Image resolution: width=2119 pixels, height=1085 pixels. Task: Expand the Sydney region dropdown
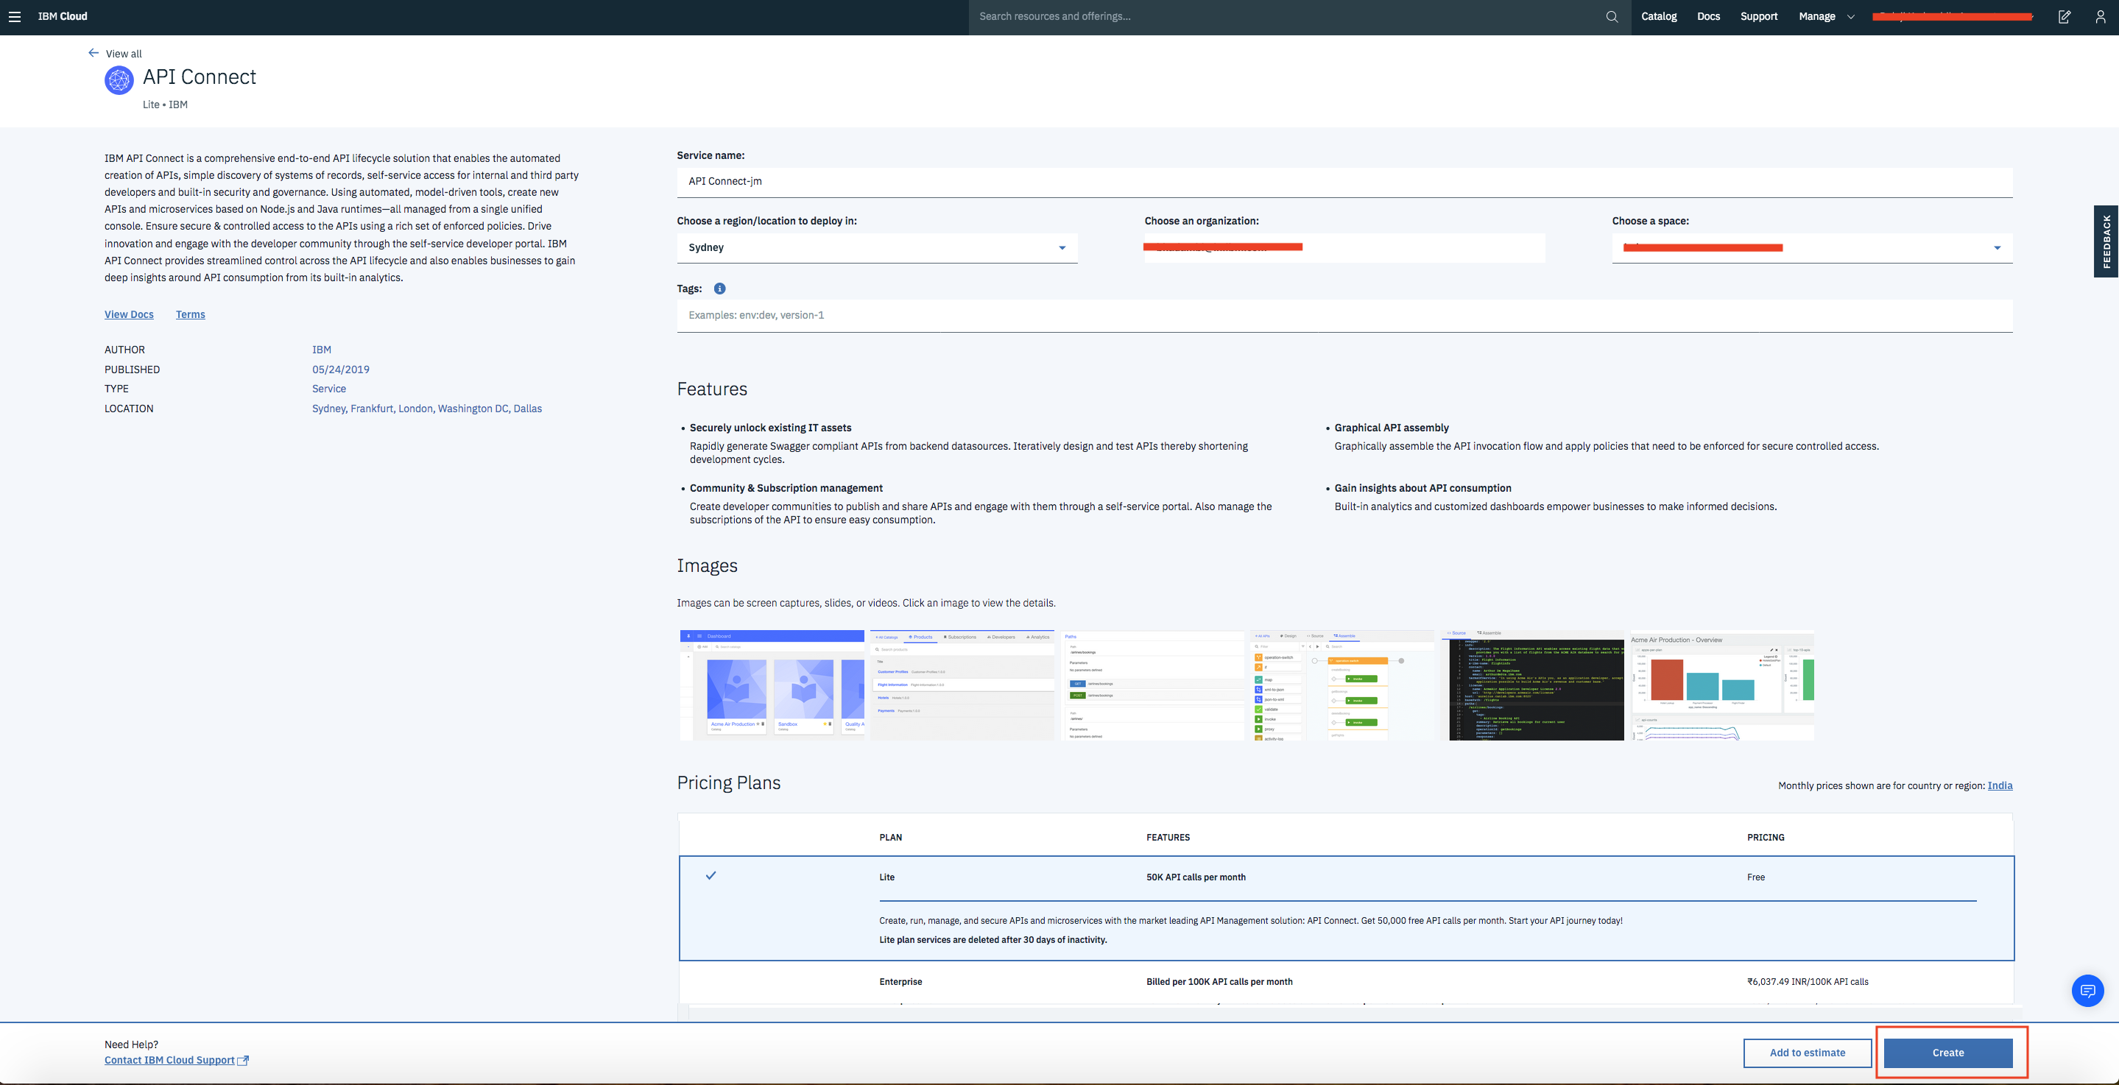877,247
